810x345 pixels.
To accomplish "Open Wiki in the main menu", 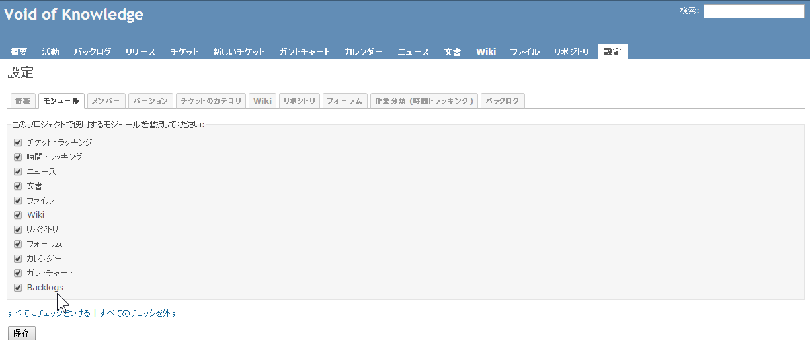I will [486, 52].
